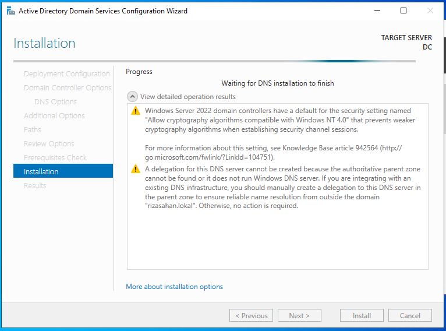Select Deployment Configuration in the sidebar
This screenshot has height=331, width=446.
[66, 74]
